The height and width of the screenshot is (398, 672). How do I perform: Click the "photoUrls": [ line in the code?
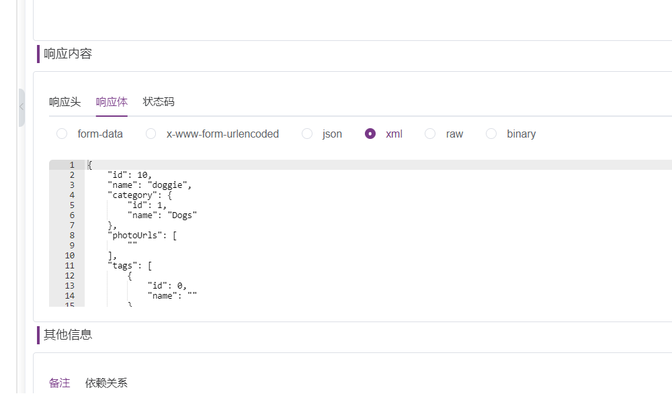pos(142,236)
